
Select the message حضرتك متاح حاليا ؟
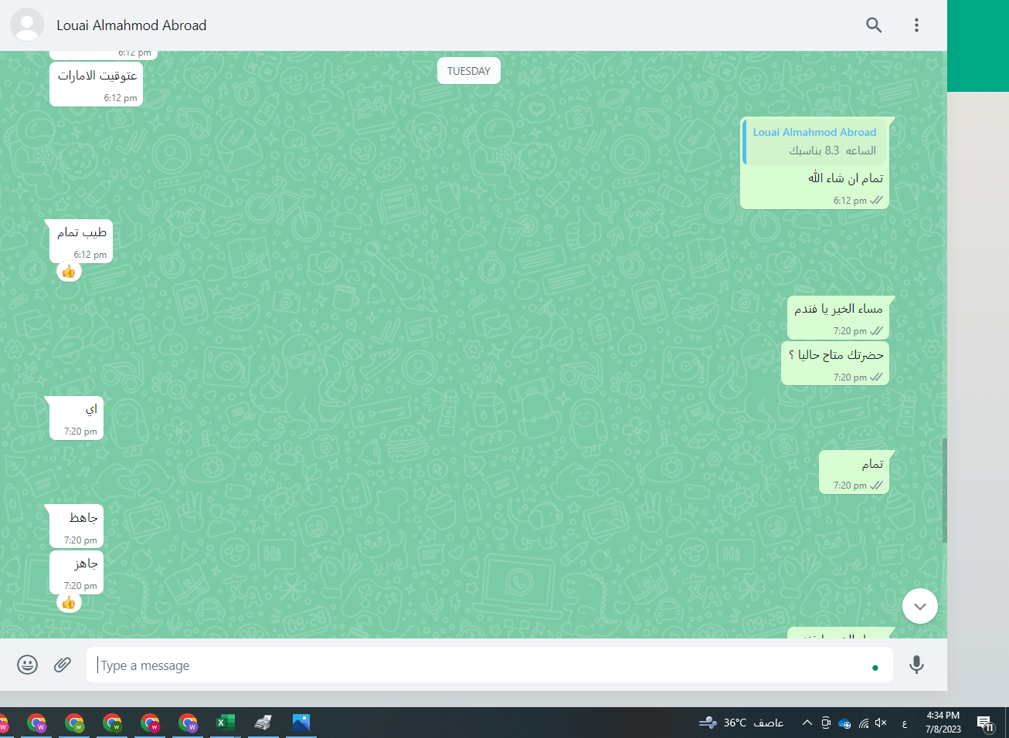(x=835, y=364)
